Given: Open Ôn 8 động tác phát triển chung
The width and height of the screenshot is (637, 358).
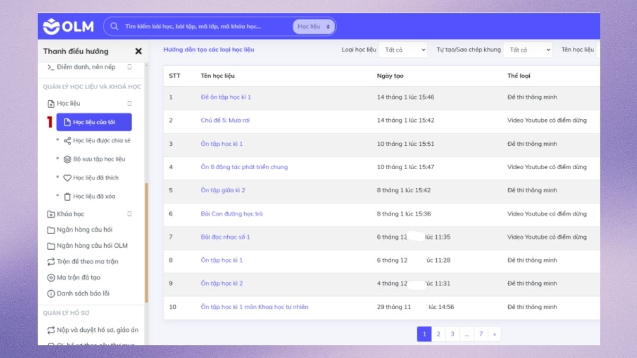Looking at the screenshot, I should click(x=244, y=167).
